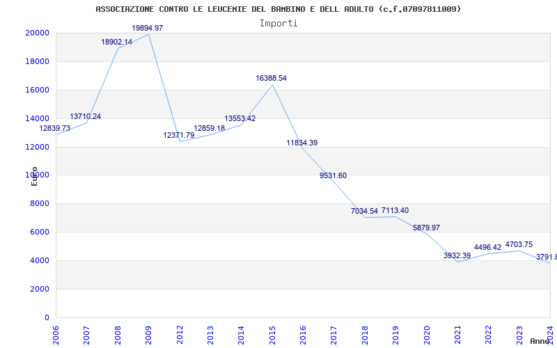
Task: Click the data label 13710.24
Action: click(85, 116)
